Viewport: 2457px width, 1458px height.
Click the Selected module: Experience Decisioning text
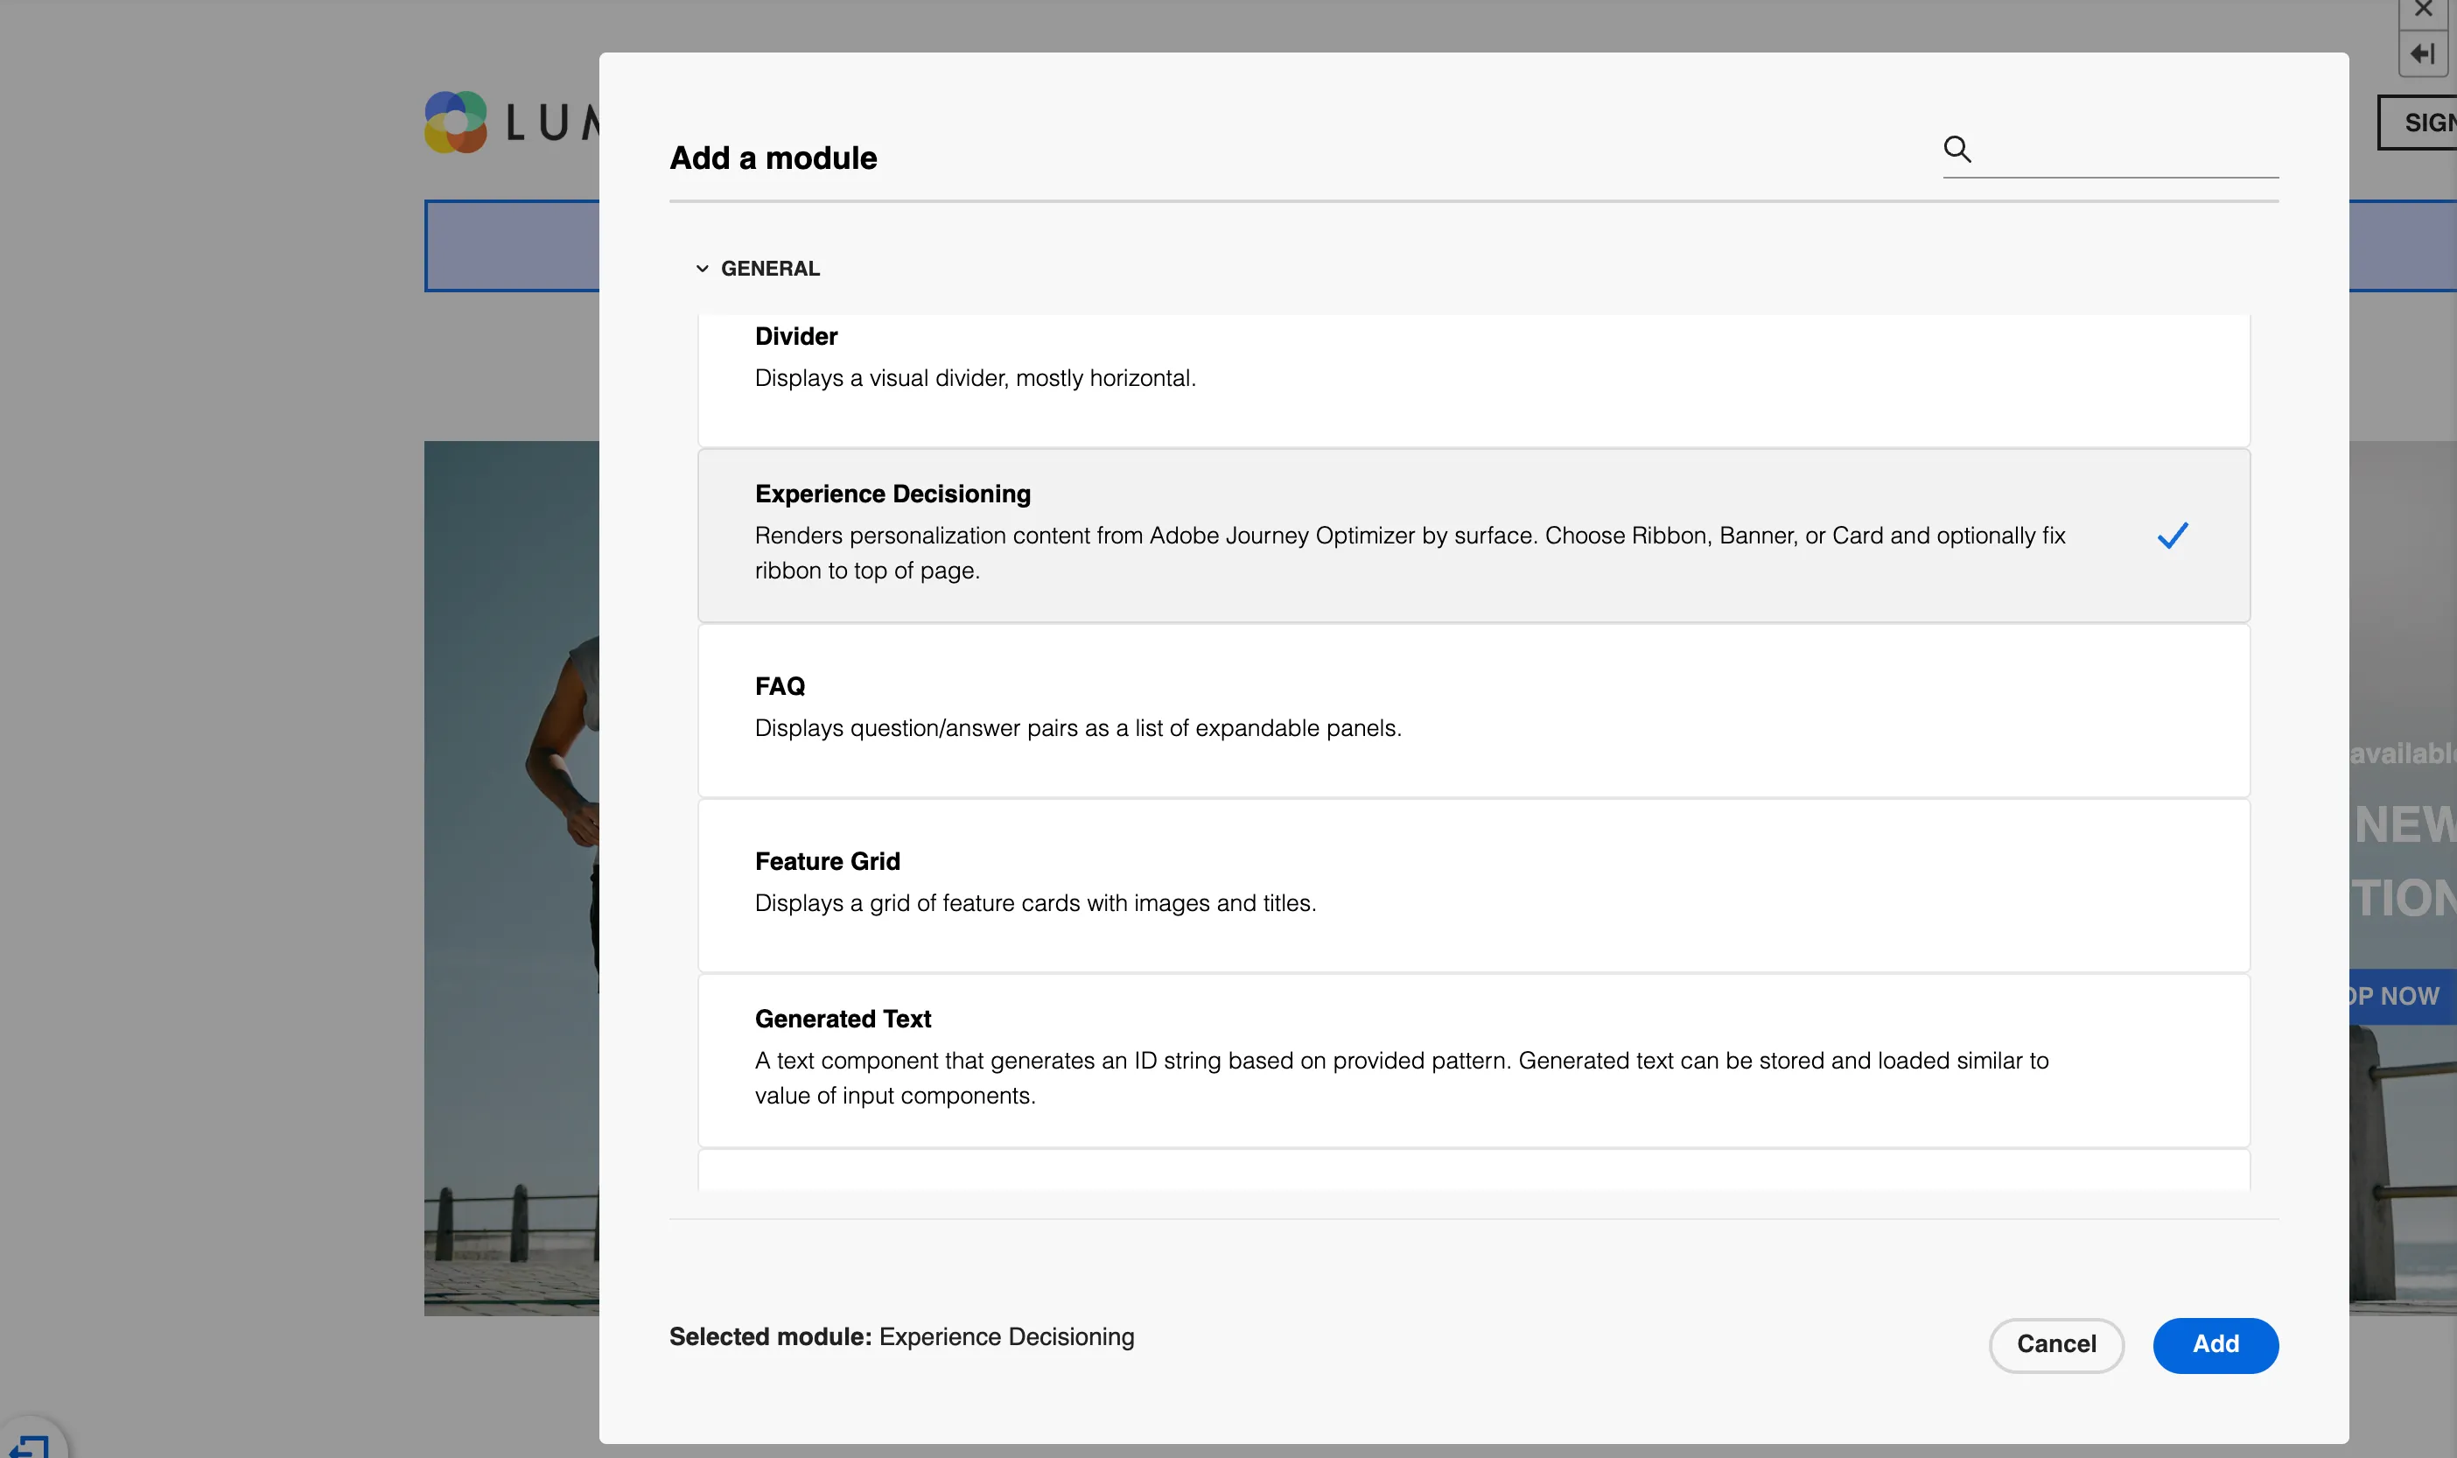coord(901,1337)
